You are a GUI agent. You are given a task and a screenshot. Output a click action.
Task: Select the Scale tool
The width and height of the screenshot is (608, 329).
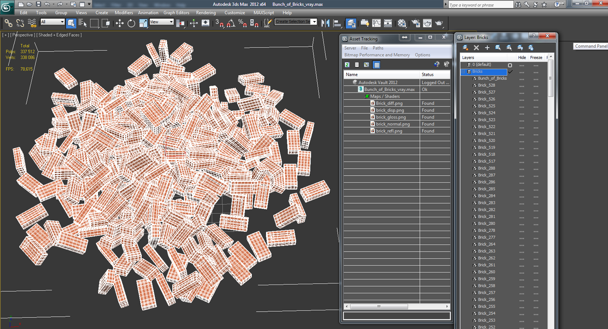tap(143, 23)
